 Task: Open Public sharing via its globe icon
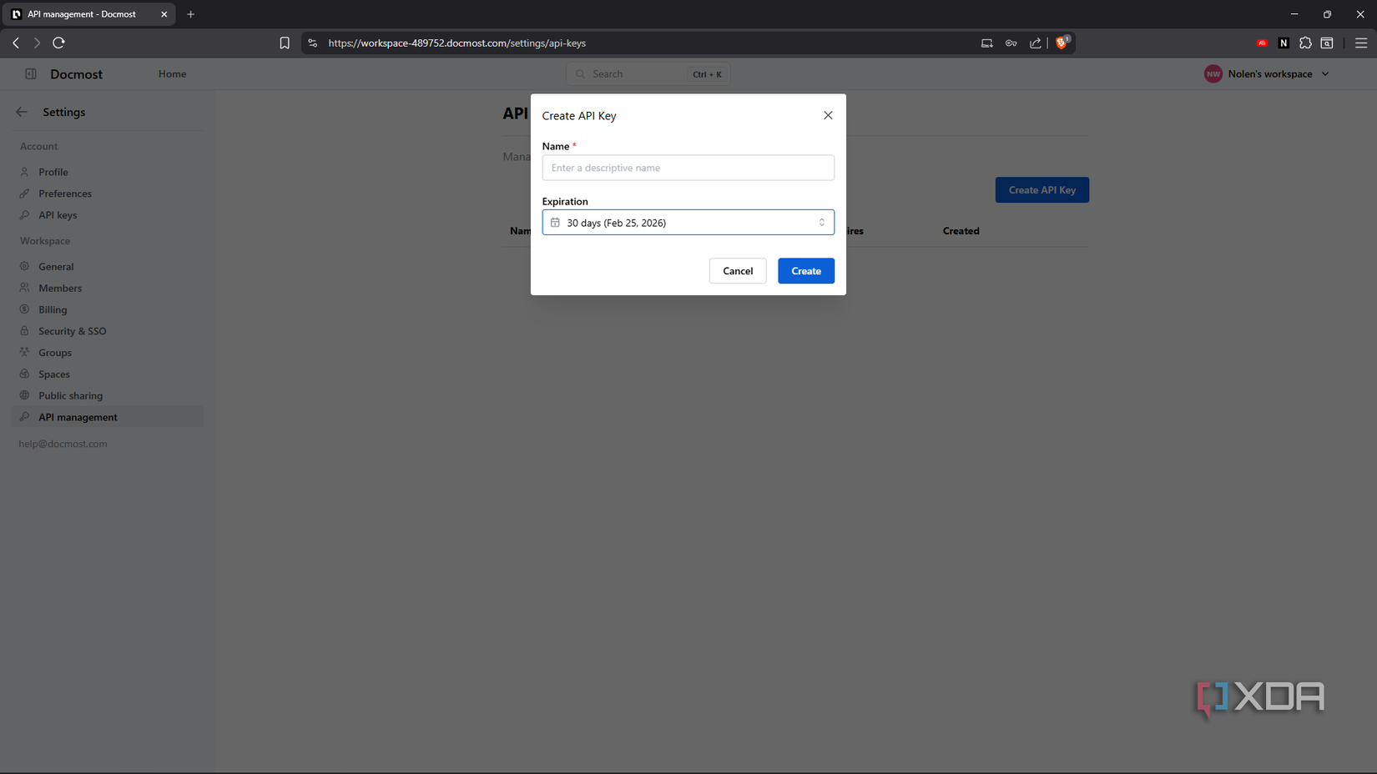26,395
